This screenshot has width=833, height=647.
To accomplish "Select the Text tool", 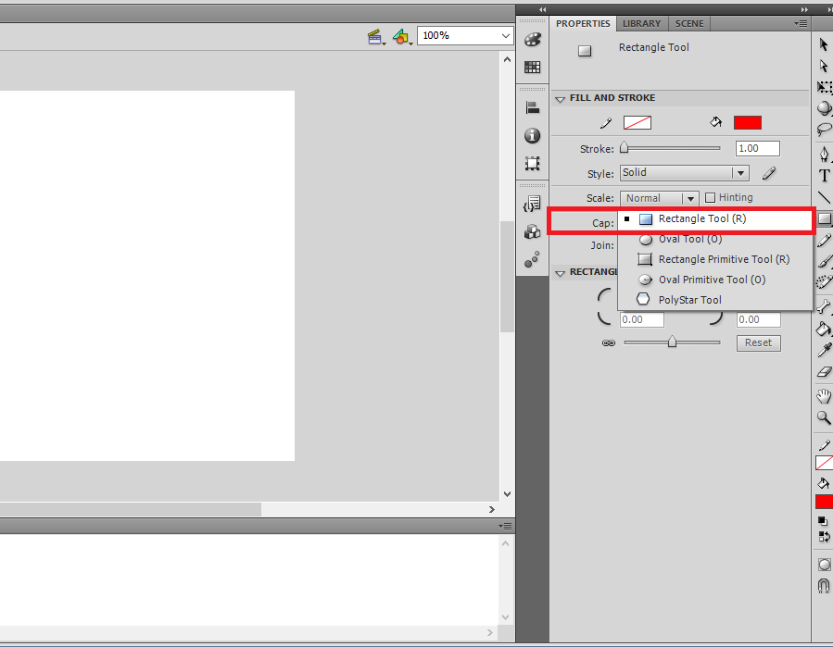I will pos(823,175).
